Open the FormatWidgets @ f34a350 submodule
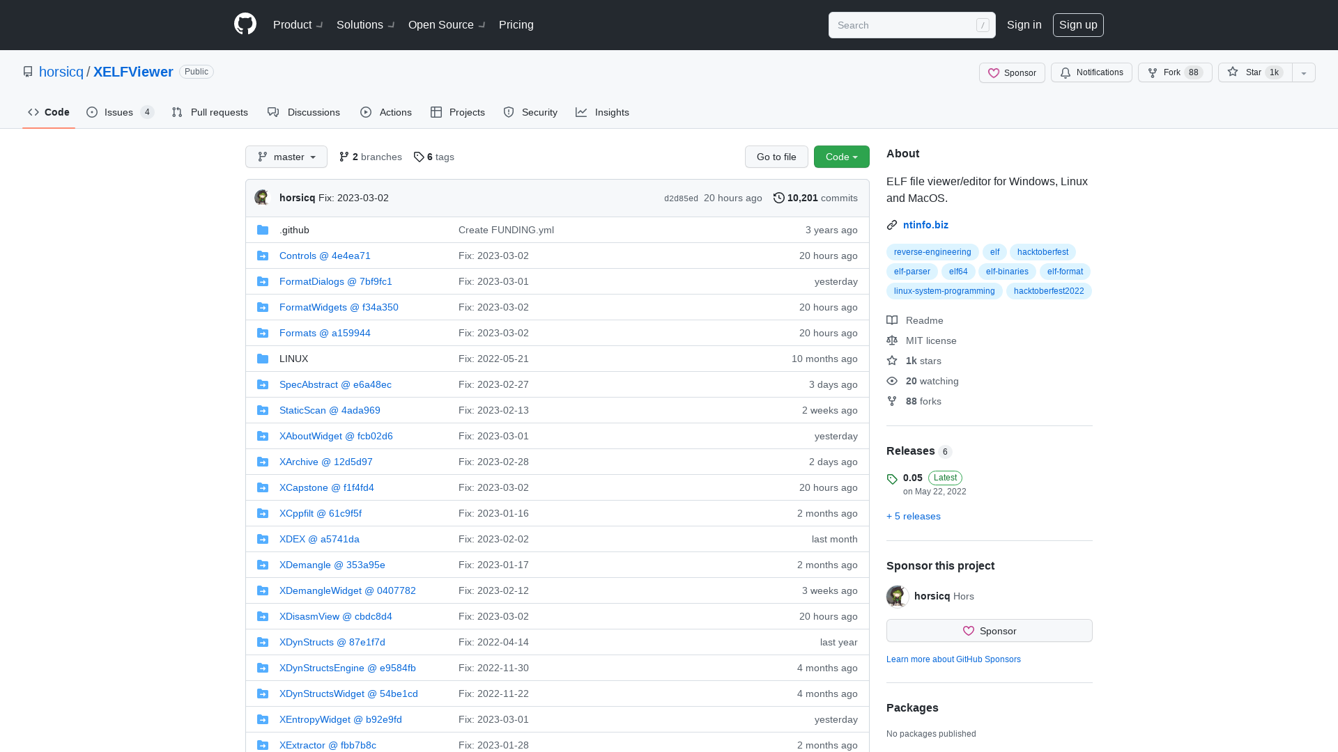 coord(339,307)
